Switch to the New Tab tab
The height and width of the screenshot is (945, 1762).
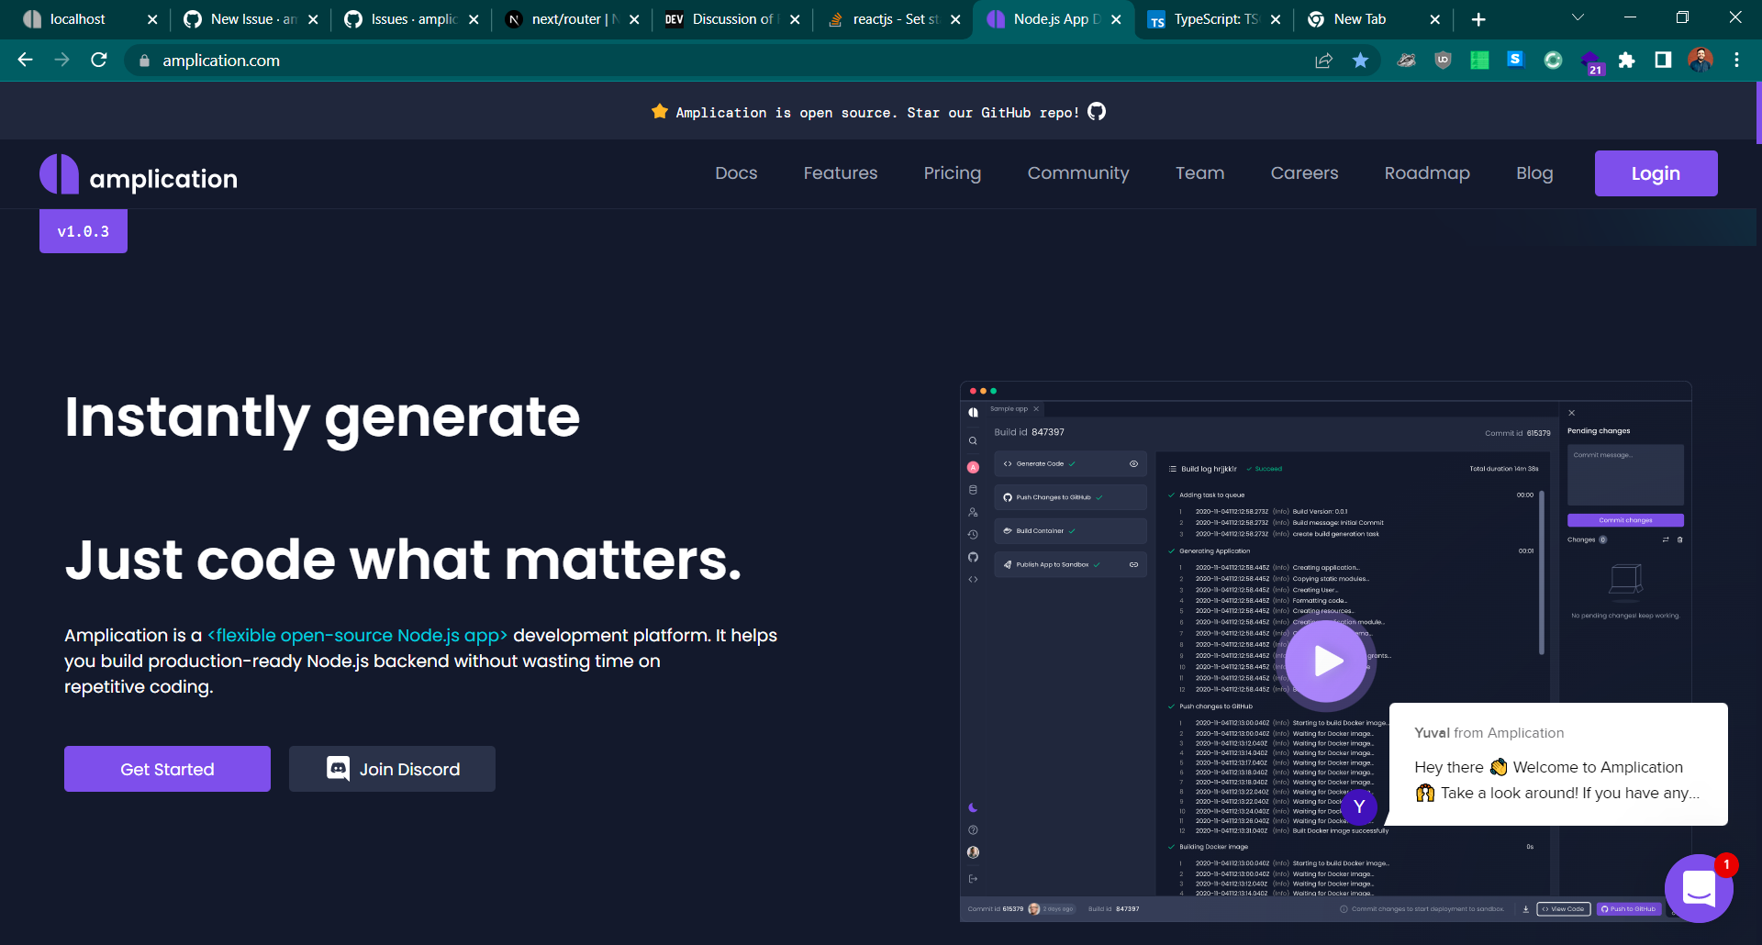(1373, 19)
